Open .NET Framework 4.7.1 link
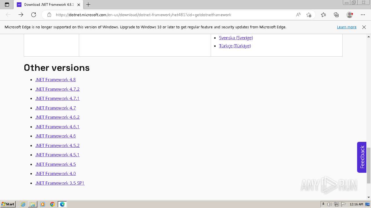This screenshot has width=371, height=208. pos(57,99)
